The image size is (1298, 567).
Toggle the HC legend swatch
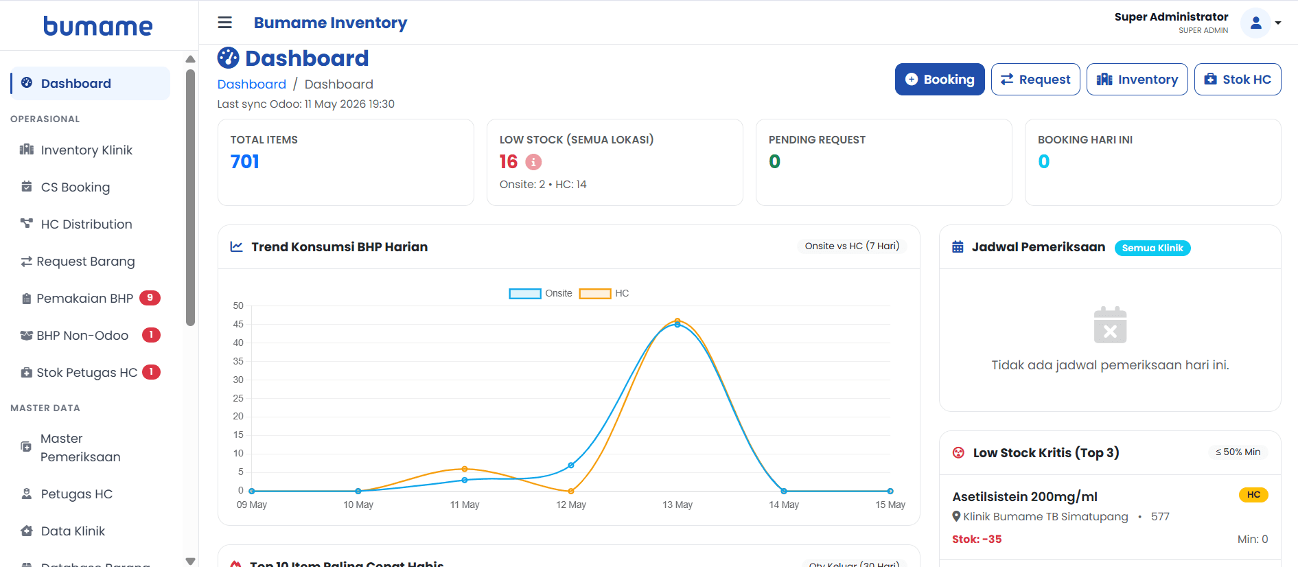click(595, 293)
